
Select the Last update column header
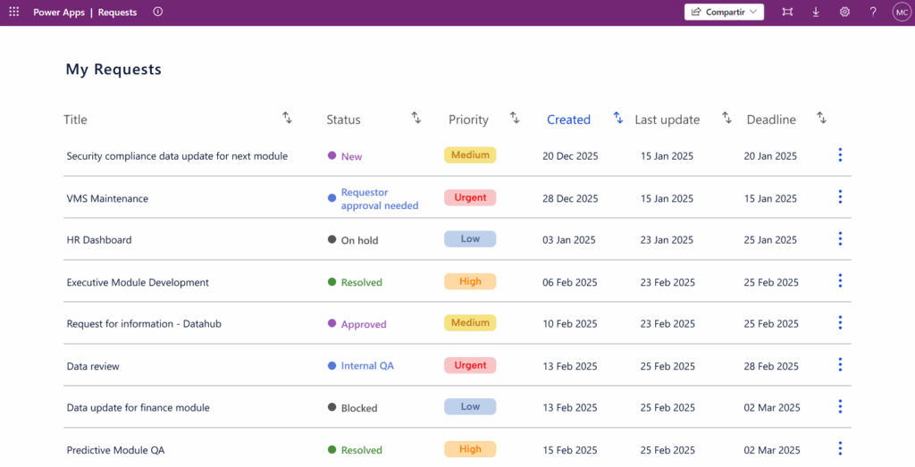(667, 120)
